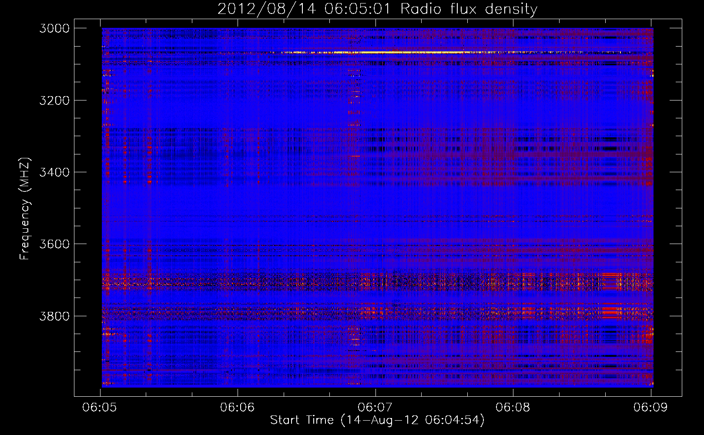Screen dimensions: 704x435
Task: Click the 06:09 time tick label
Action: 650,408
